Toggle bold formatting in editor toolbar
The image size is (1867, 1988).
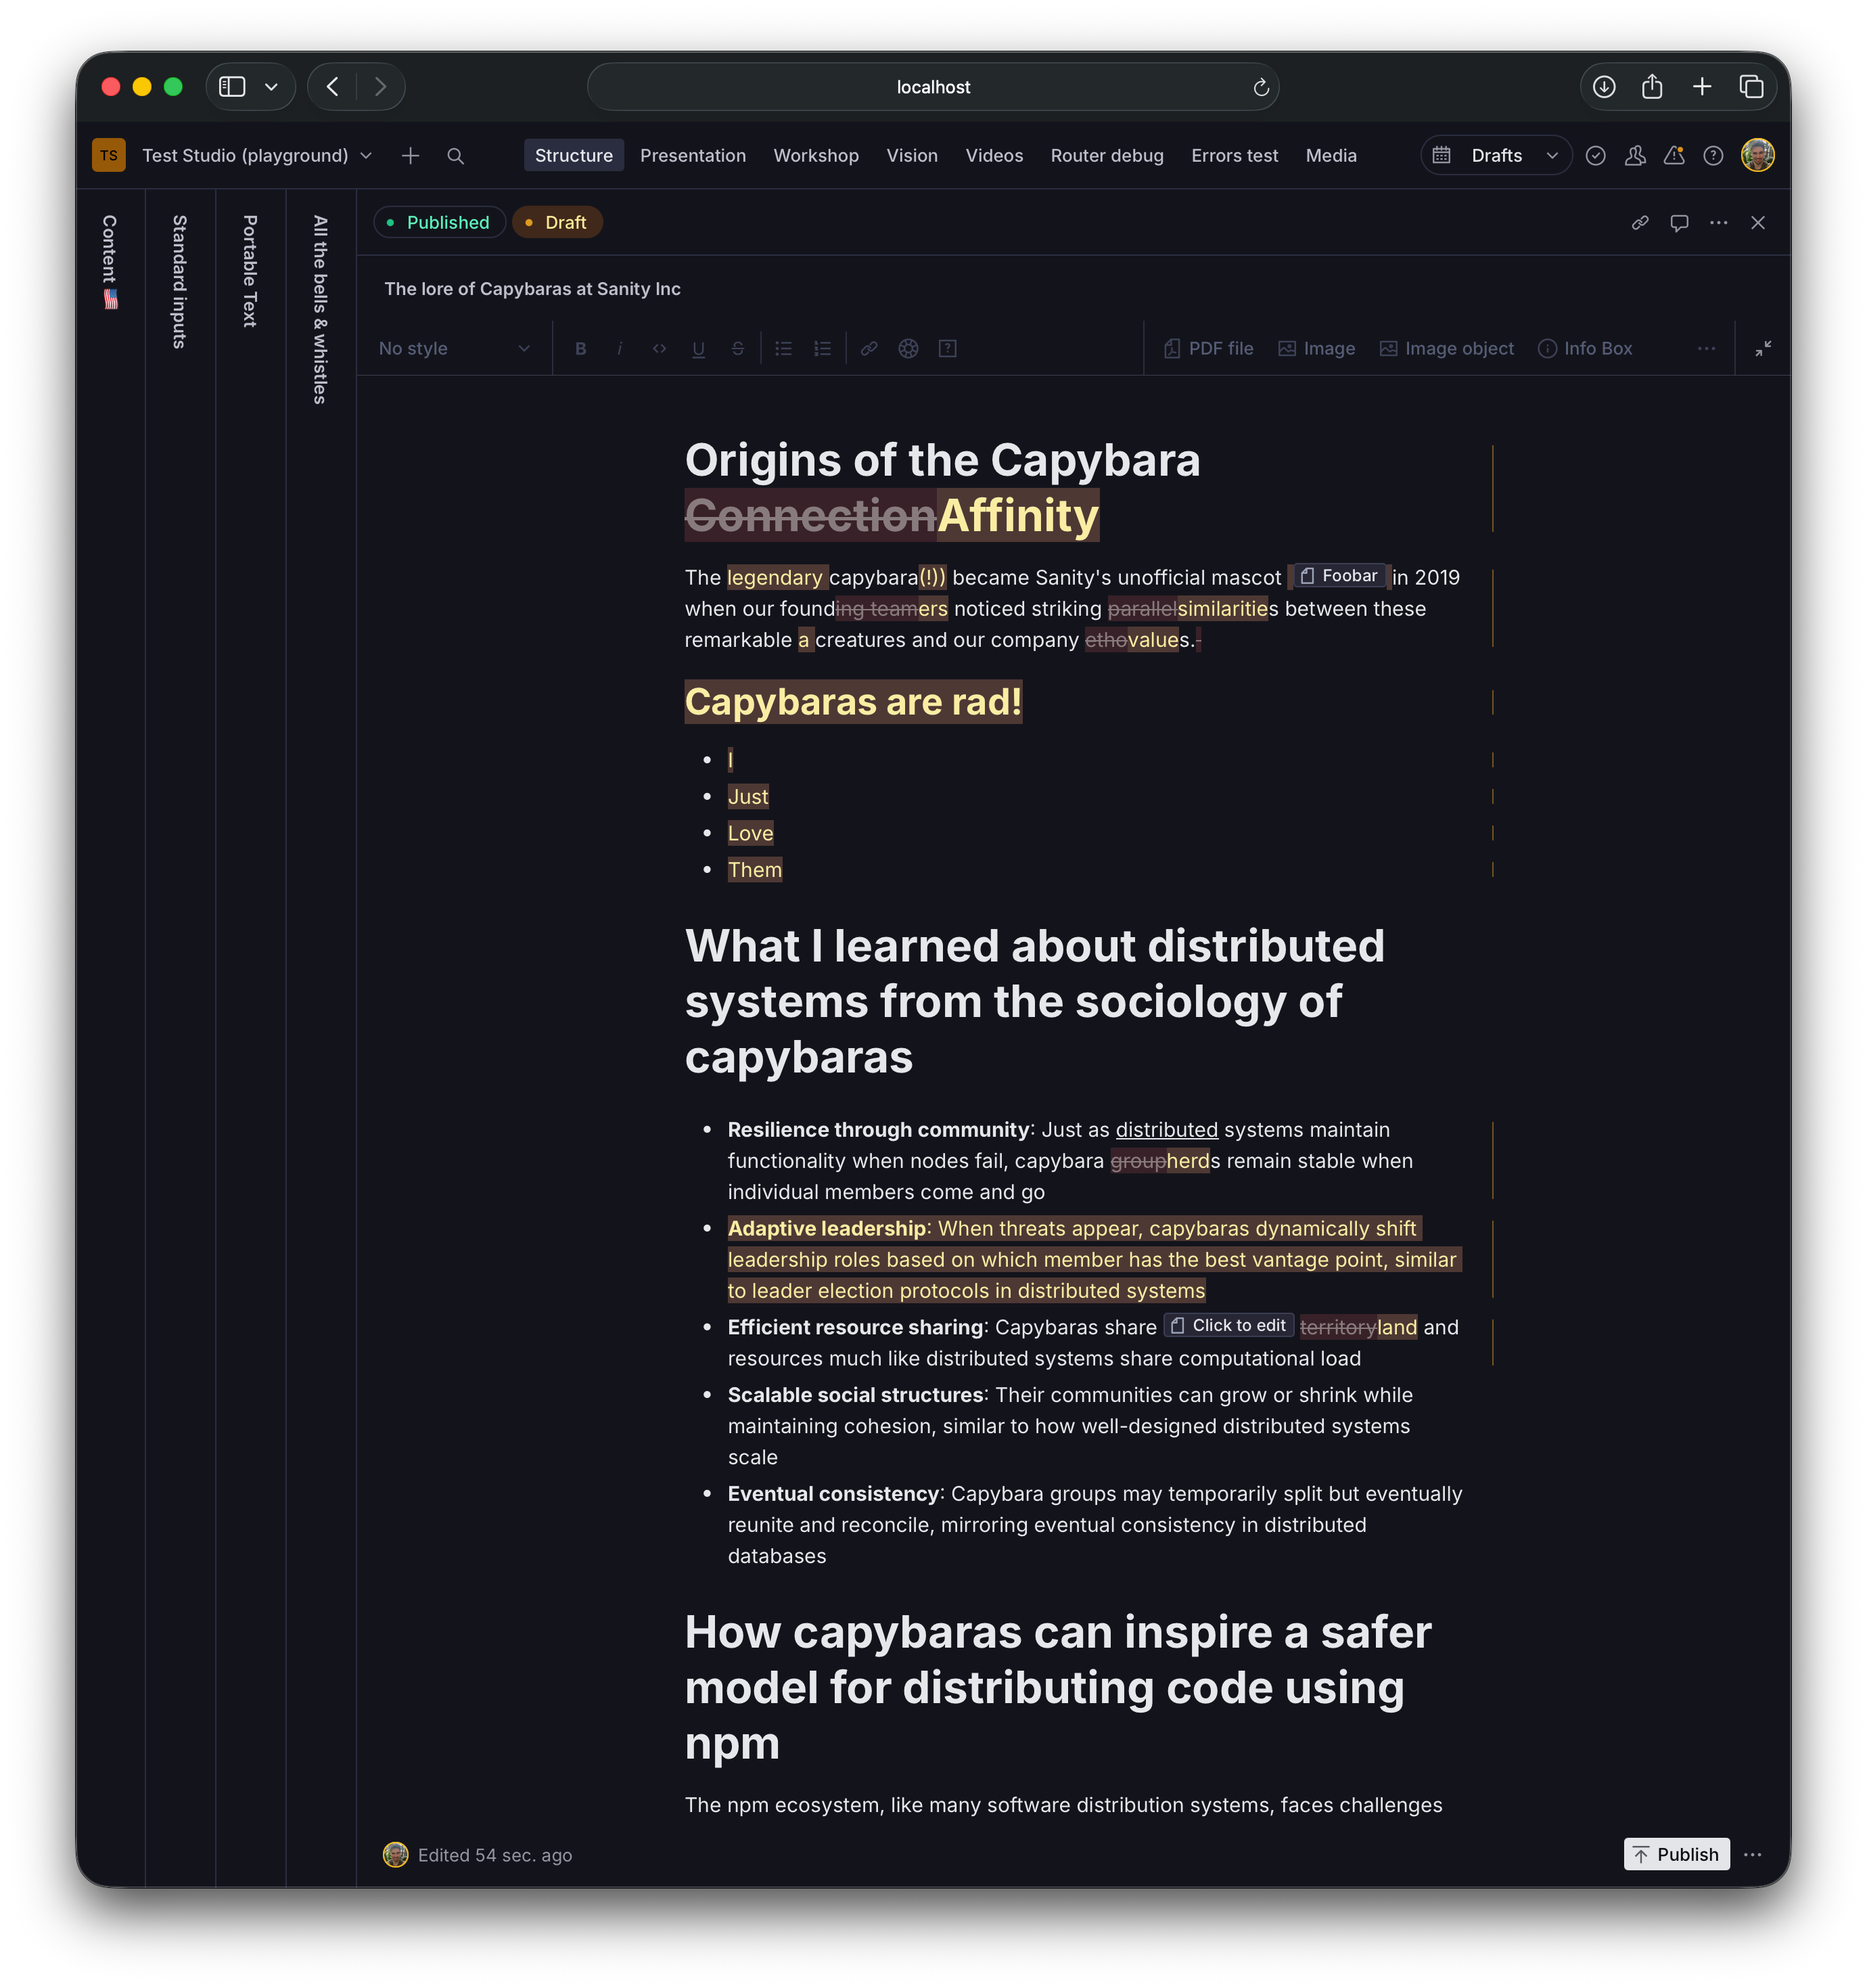pos(580,348)
